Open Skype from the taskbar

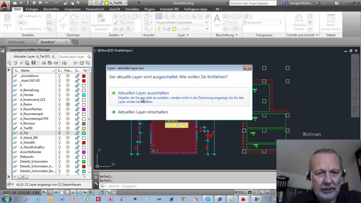click(208, 199)
